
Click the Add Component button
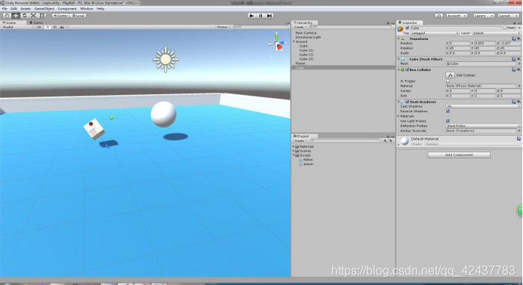tap(459, 155)
